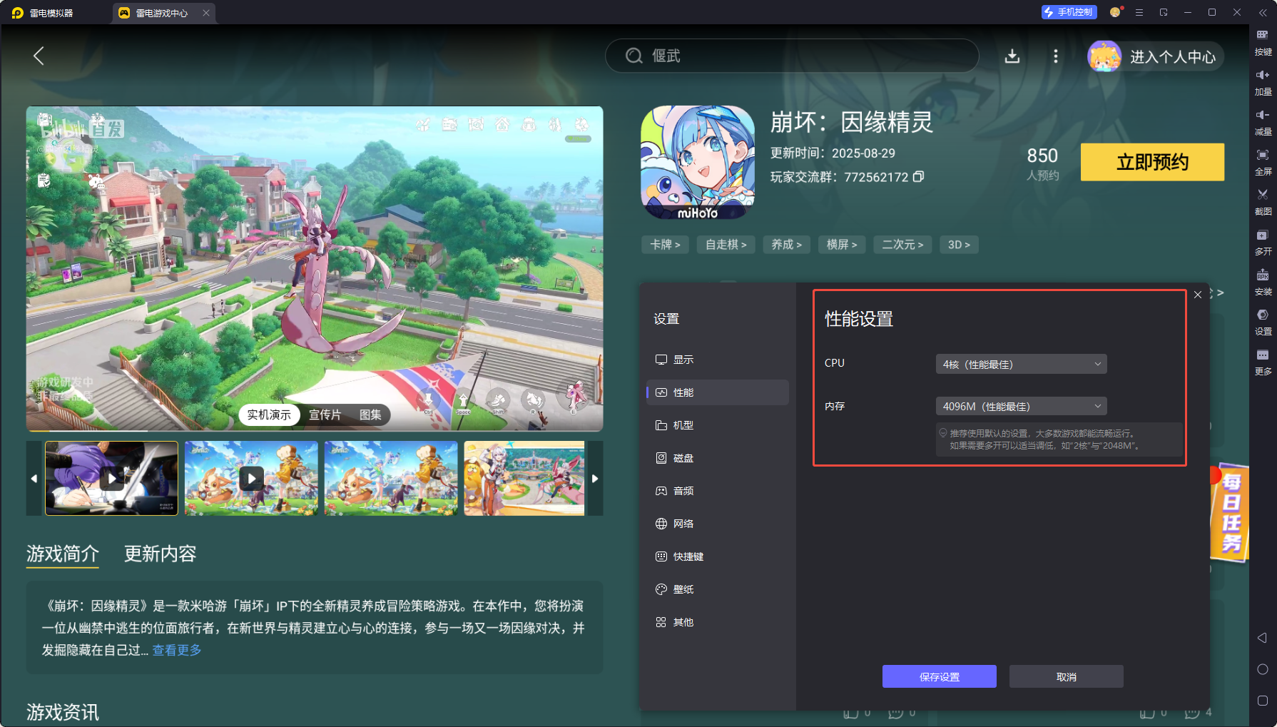Click the 手机控制 phone control button

1069,12
